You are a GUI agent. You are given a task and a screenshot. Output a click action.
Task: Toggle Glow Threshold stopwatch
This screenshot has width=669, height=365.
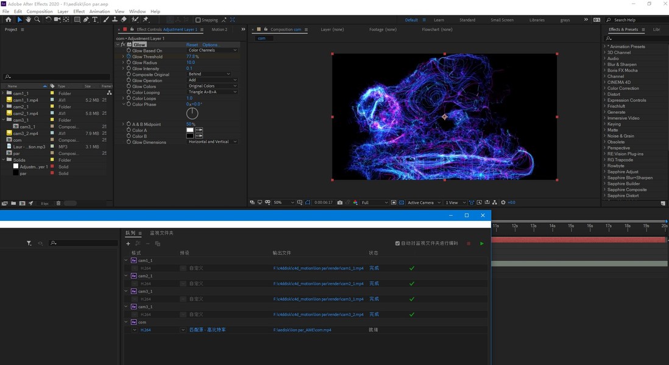click(129, 56)
